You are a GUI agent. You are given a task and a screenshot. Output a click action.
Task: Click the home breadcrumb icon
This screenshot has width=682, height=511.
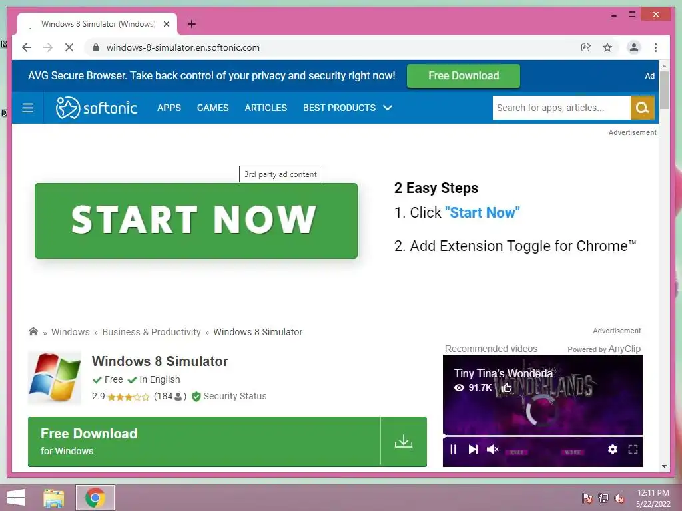click(x=33, y=331)
